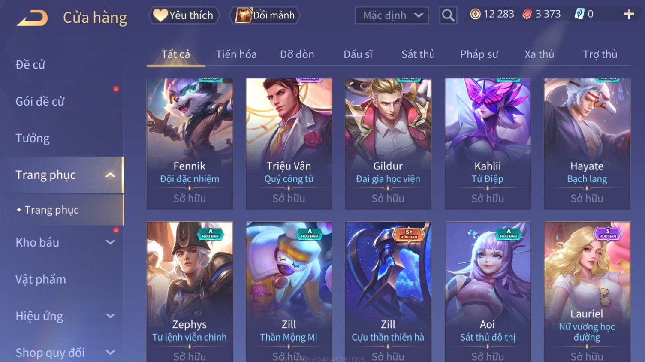Open Tướng in the sidebar
The width and height of the screenshot is (645, 362).
(x=33, y=138)
